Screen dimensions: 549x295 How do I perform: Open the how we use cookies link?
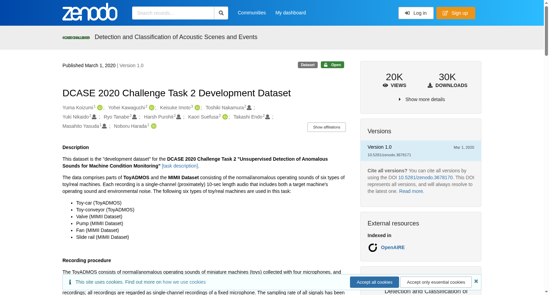pyautogui.click(x=184, y=282)
